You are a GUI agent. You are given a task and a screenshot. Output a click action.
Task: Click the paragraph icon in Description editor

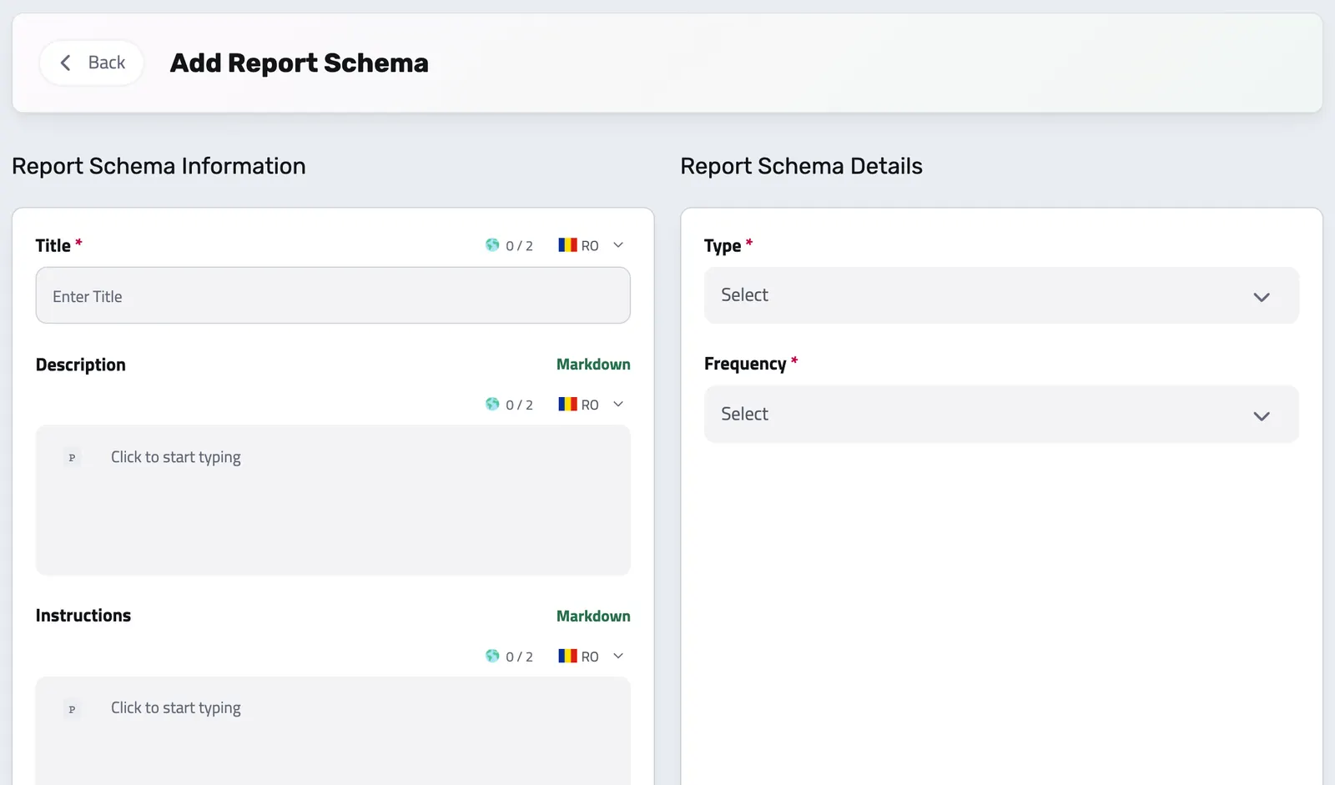(72, 458)
